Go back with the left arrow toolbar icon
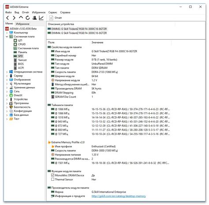This screenshot has width=209, height=205. pos(7,18)
